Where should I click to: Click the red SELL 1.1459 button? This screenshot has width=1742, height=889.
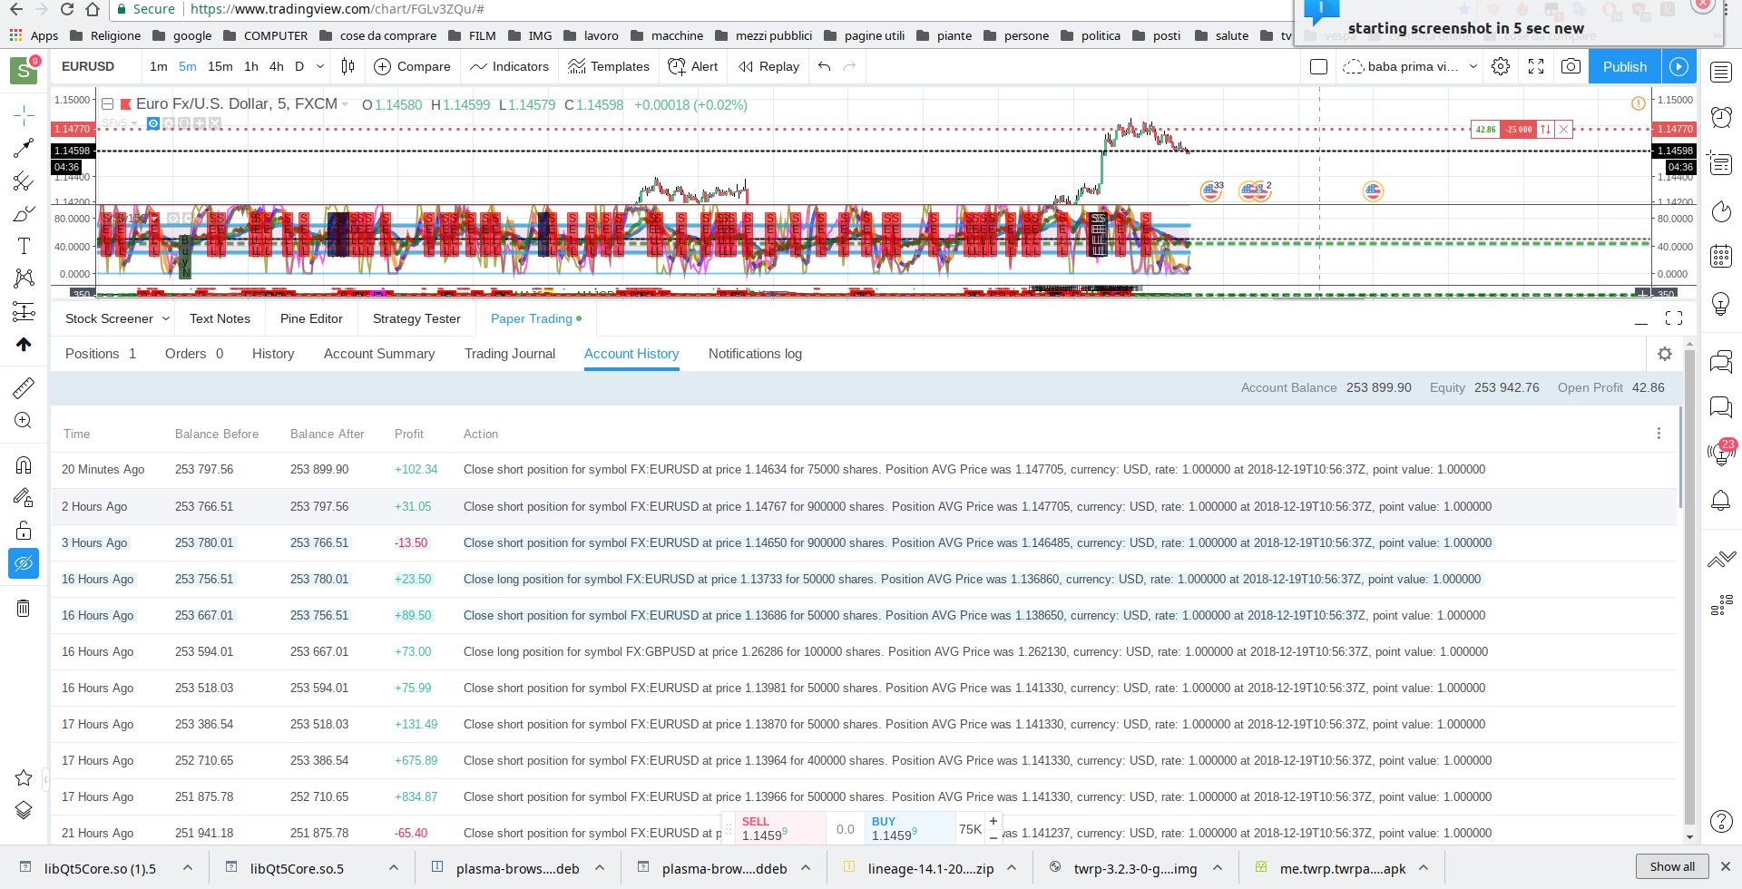(x=779, y=828)
